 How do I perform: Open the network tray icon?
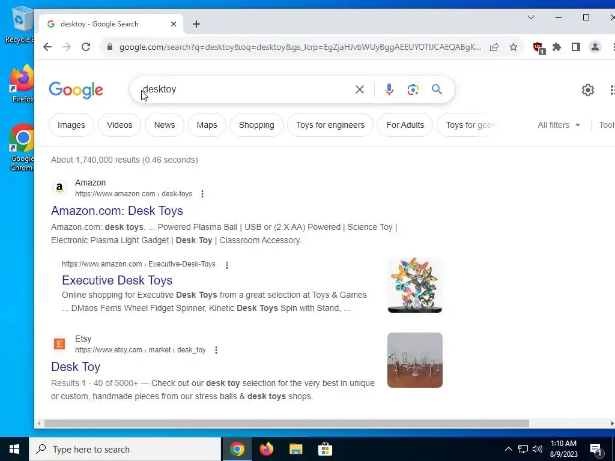[x=523, y=449]
